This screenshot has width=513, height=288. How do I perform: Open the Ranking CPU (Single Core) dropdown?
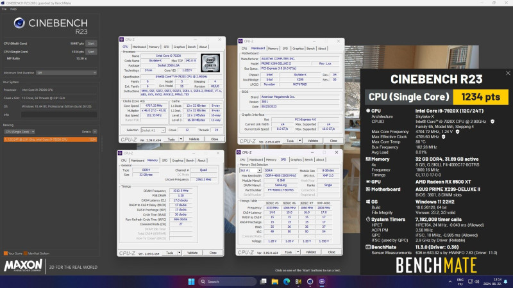(20, 132)
